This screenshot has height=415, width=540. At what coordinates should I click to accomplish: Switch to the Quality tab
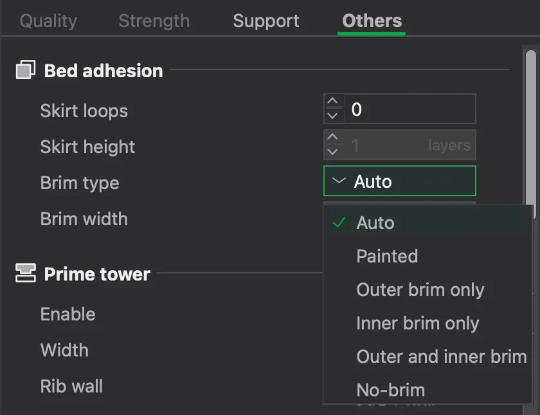48,21
